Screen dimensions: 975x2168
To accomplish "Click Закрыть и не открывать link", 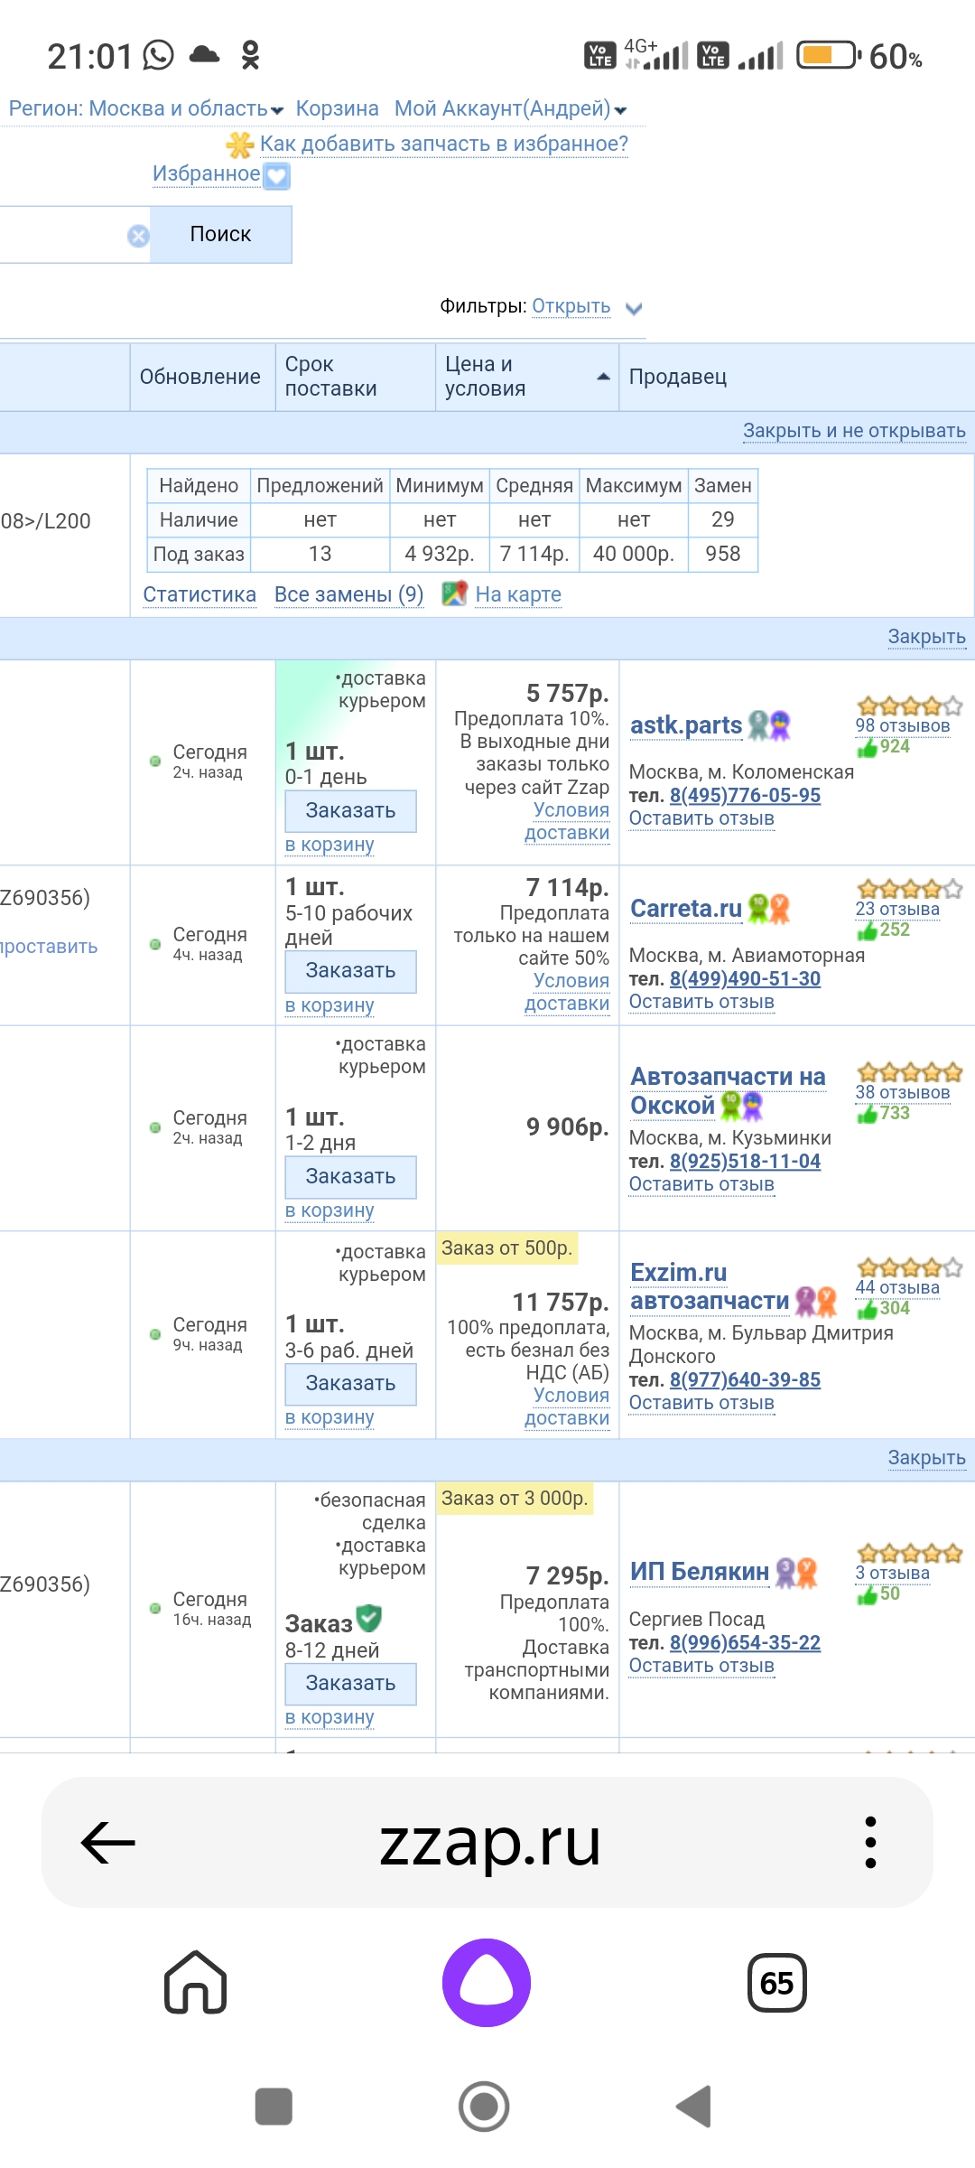I will (853, 431).
